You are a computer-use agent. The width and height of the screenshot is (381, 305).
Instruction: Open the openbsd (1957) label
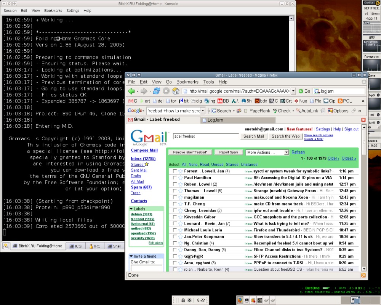[143, 233]
